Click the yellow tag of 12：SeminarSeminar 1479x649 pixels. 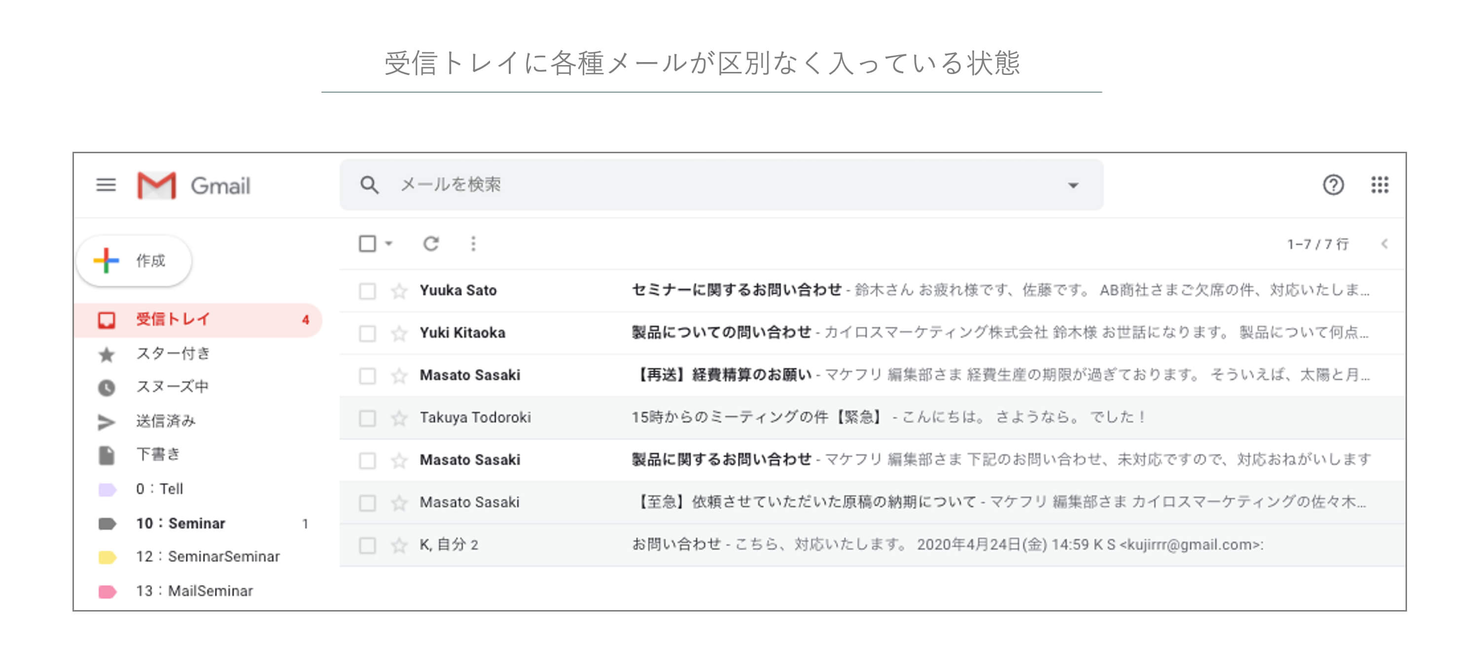click(x=107, y=558)
